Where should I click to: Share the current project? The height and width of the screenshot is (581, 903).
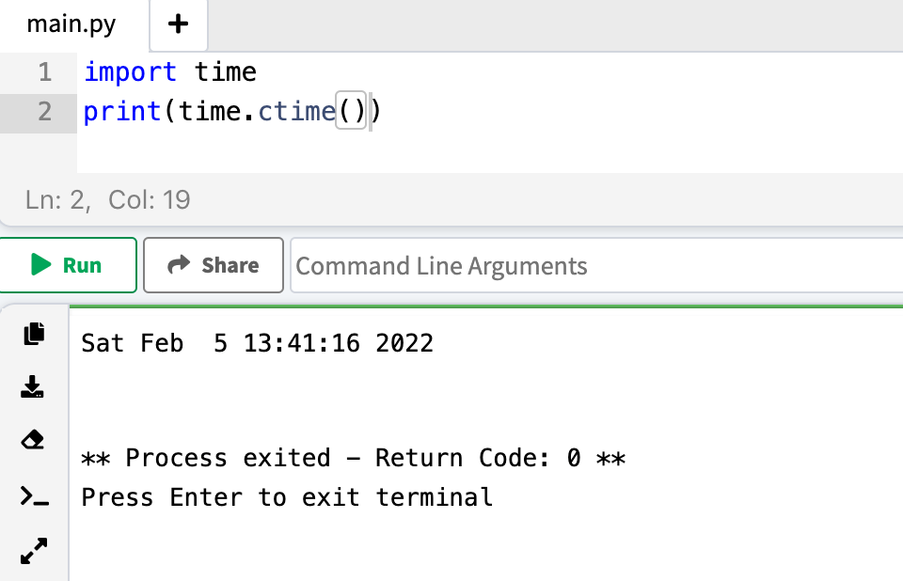click(213, 264)
